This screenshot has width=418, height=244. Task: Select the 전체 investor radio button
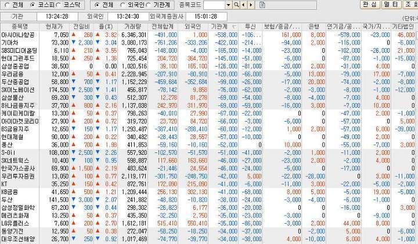click(x=97, y=5)
